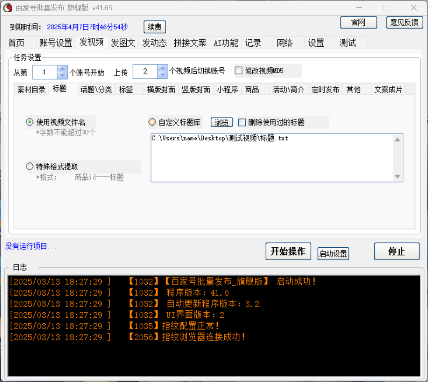The image size is (428, 382).
Task: Click the log line 指纹配置正常！
Action: tap(114, 326)
